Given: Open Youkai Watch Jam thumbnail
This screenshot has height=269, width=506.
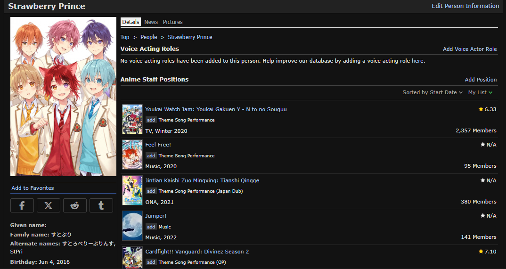Looking at the screenshot, I should 132,119.
